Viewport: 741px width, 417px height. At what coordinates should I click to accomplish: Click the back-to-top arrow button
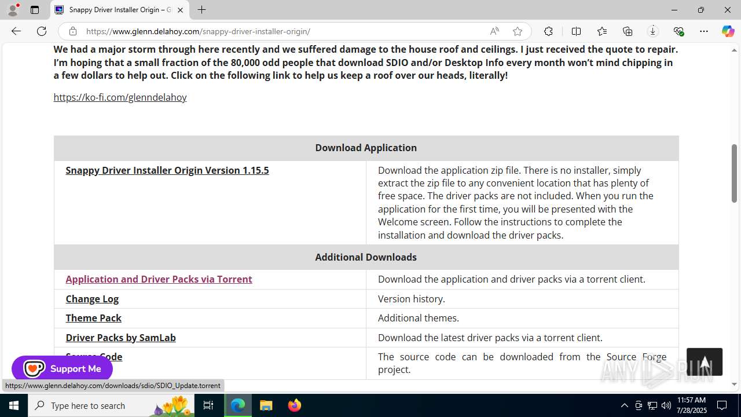pos(705,362)
